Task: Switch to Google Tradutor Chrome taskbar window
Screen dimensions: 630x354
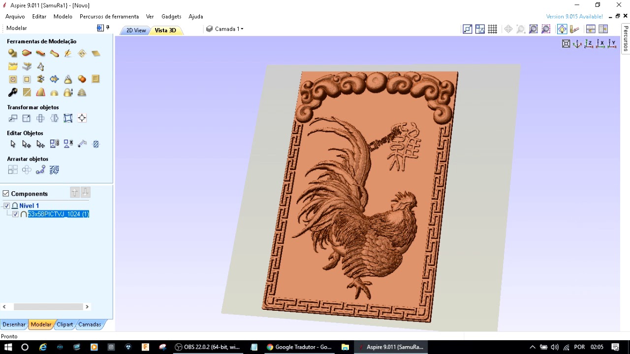Action: click(x=300, y=347)
